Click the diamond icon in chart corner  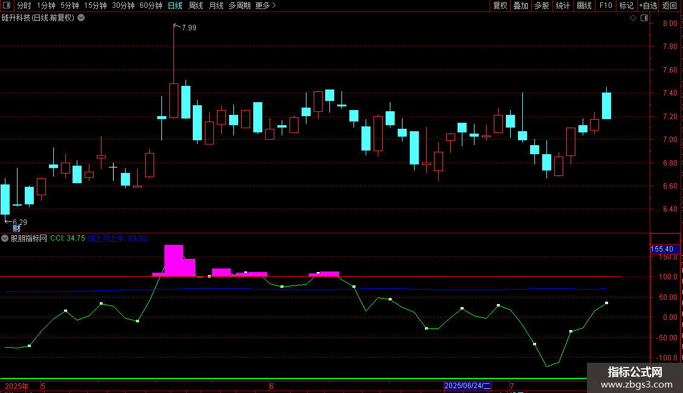pos(633,18)
